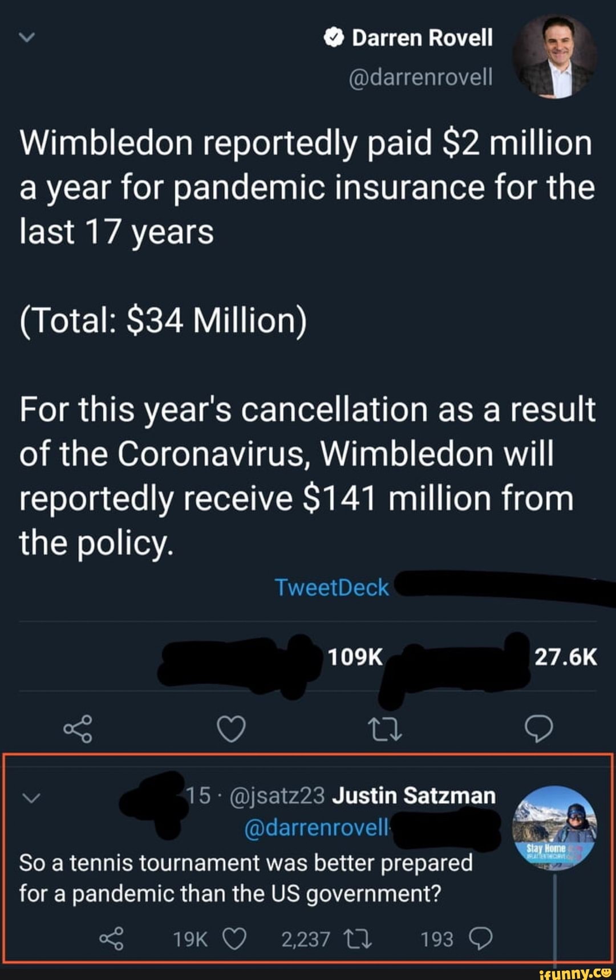
Task: View Justin Satzman's profile photo
Action: coord(555,827)
